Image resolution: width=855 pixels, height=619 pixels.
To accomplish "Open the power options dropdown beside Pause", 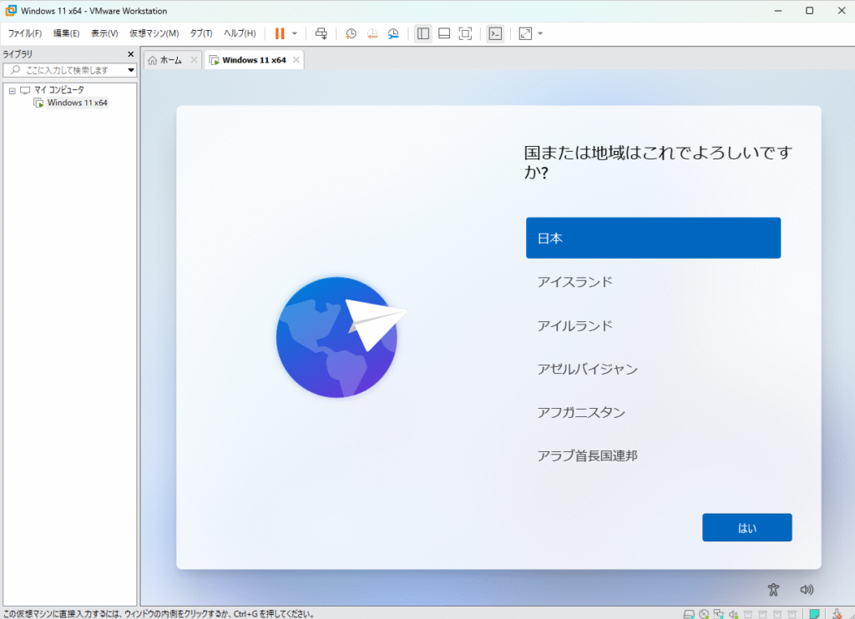I will (294, 33).
